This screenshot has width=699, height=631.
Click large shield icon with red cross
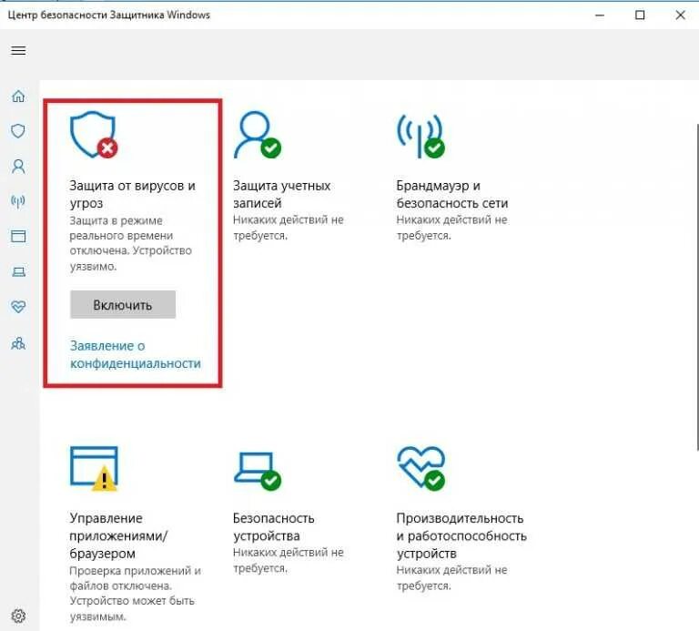pyautogui.click(x=94, y=135)
